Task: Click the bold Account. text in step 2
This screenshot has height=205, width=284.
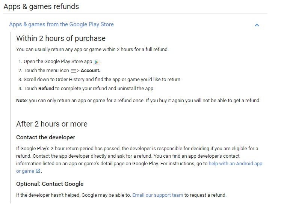Action: (91, 71)
